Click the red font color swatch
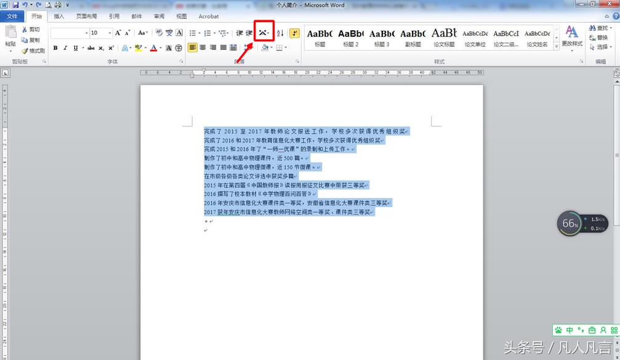Viewport: 620px width, 360px height. 153,48
